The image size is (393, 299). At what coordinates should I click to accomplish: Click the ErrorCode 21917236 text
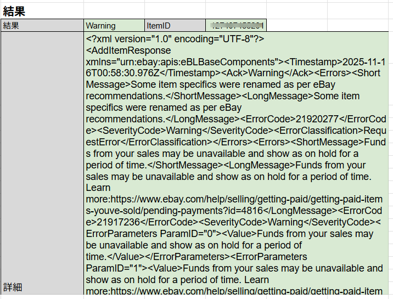click(x=121, y=222)
